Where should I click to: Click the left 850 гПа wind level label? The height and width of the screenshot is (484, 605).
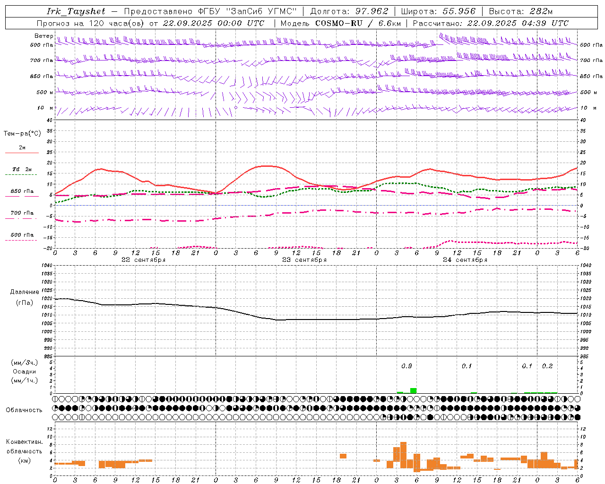coord(42,76)
